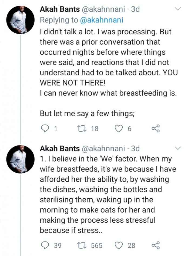This screenshot has width=188, height=256.
Task: Open the @akahnnani 'Replying to' link
Action: tap(102, 20)
